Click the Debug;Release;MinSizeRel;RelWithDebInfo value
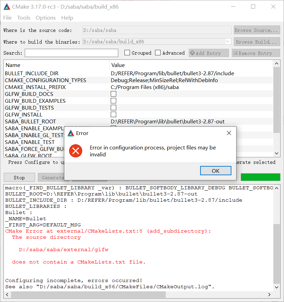 coord(164,80)
